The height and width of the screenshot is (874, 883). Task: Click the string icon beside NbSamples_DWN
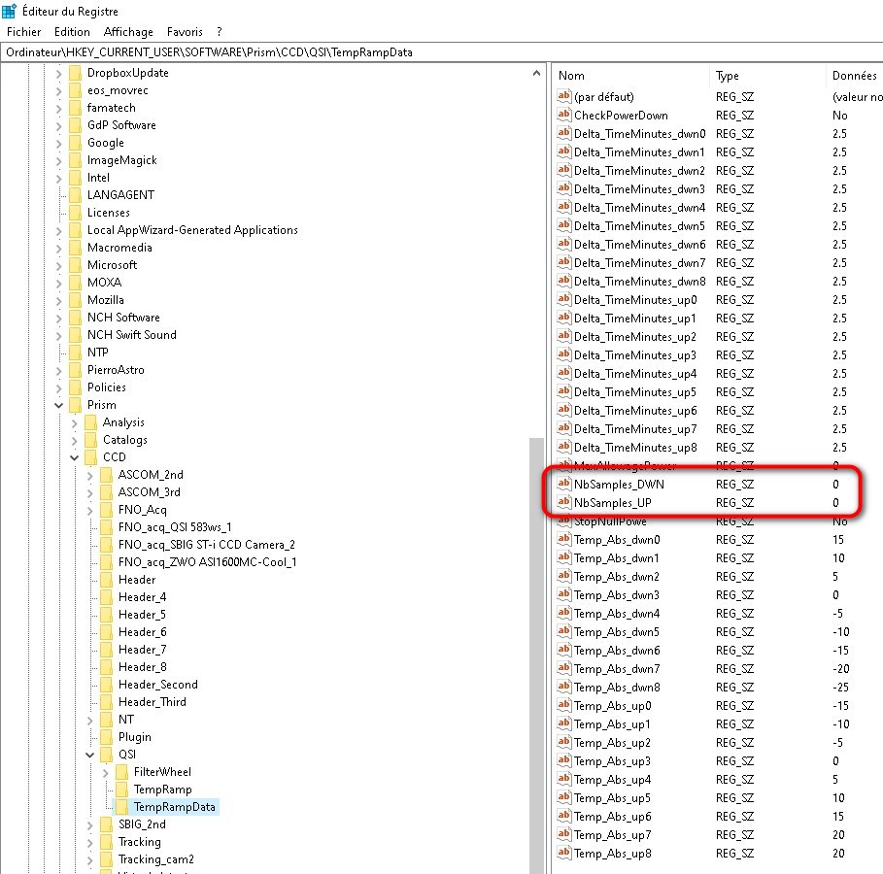pyautogui.click(x=563, y=484)
